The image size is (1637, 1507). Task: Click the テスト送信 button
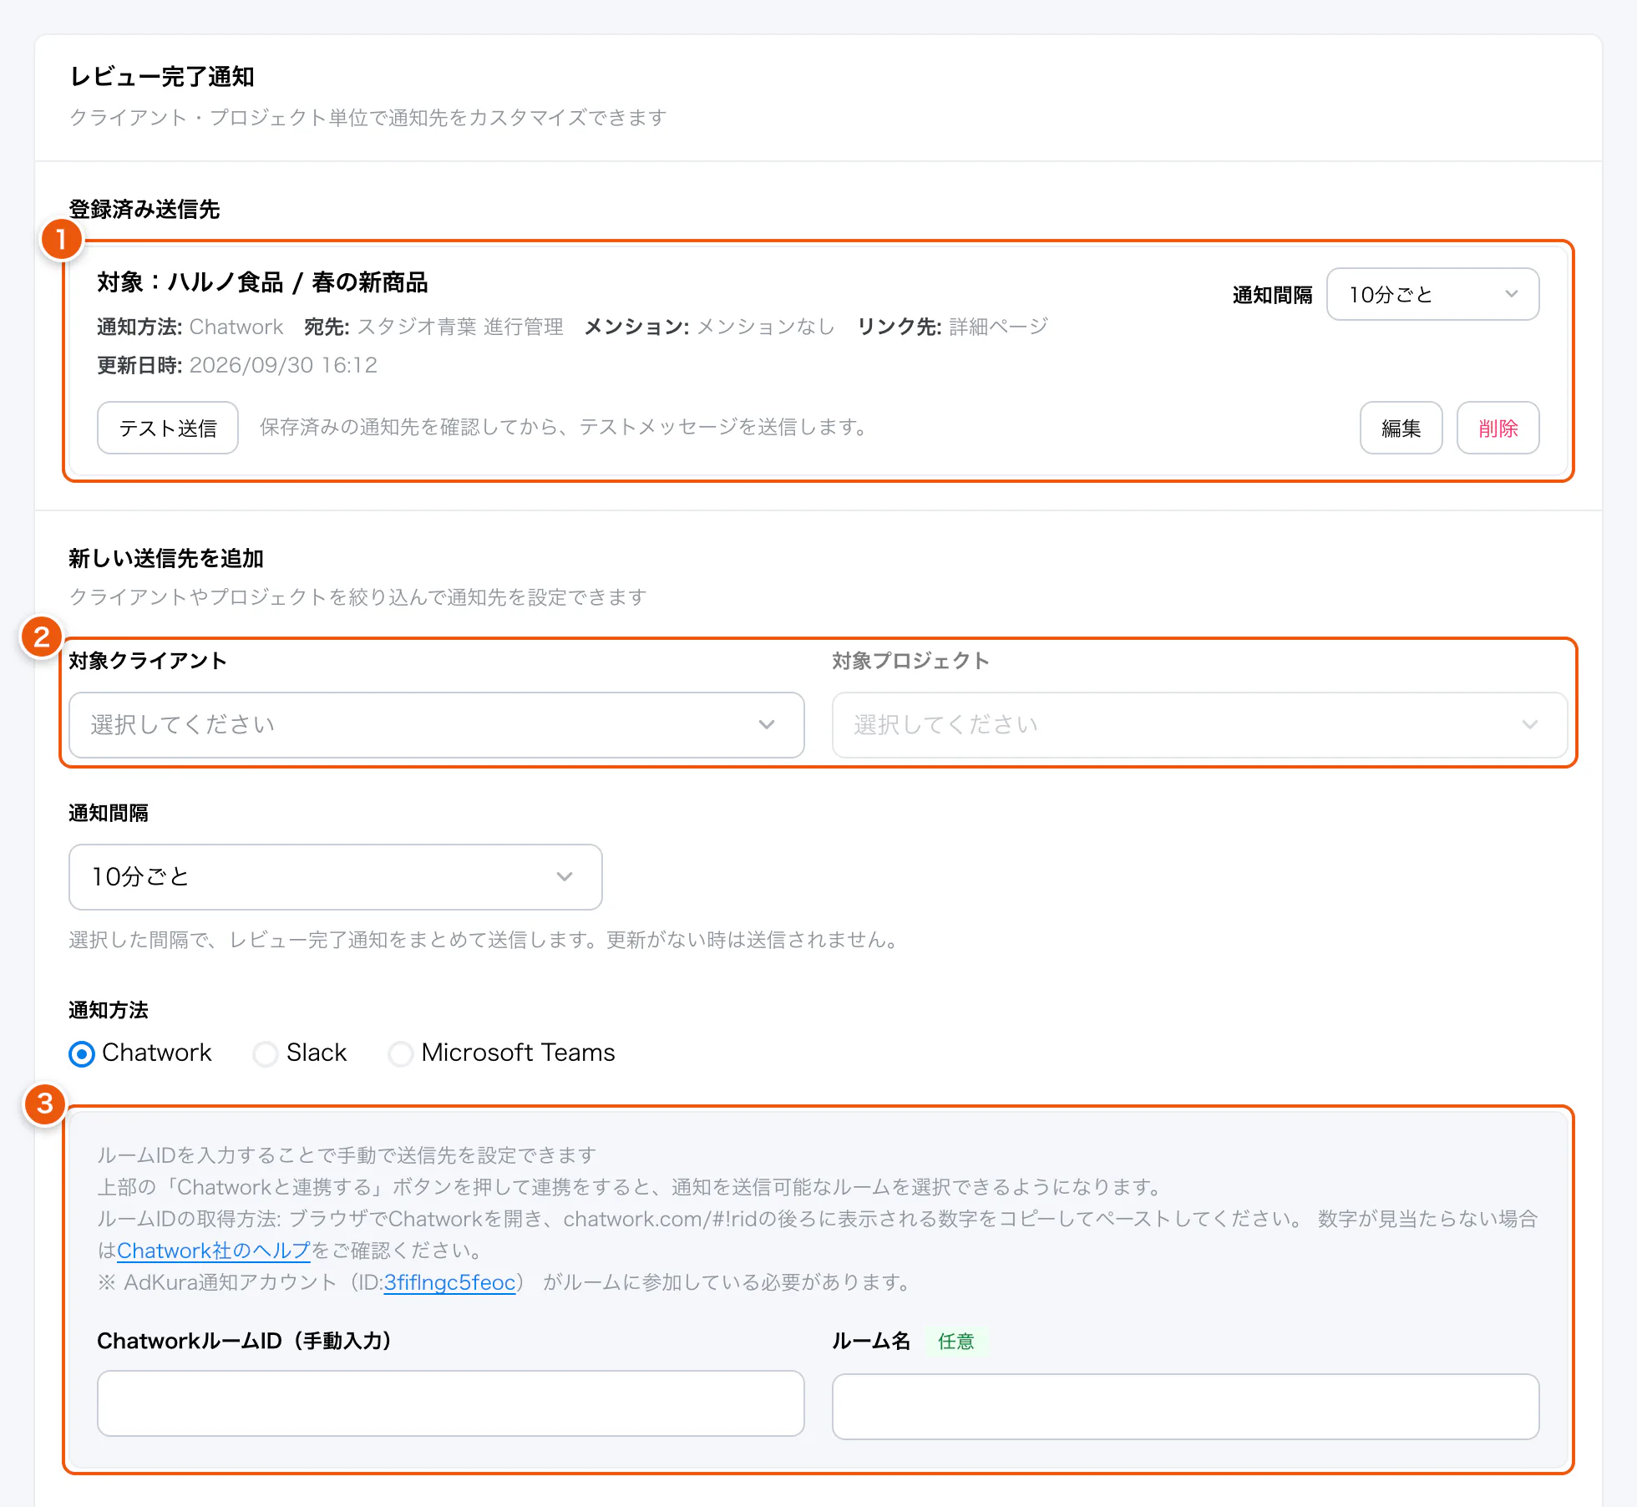point(168,428)
